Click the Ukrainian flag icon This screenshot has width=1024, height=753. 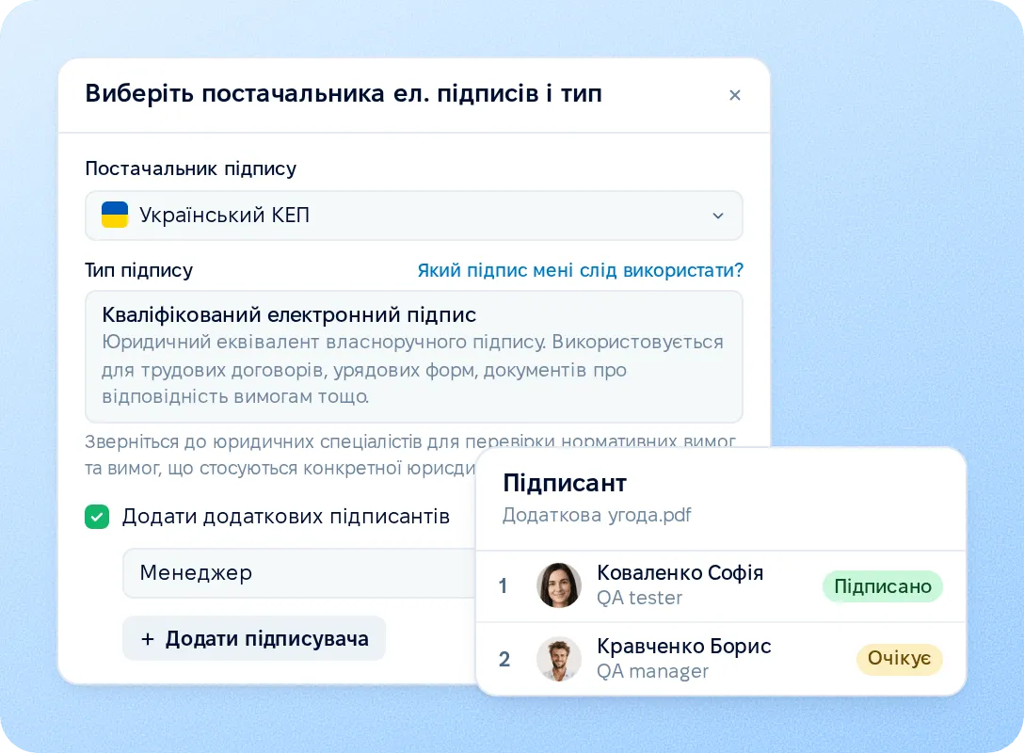click(115, 215)
